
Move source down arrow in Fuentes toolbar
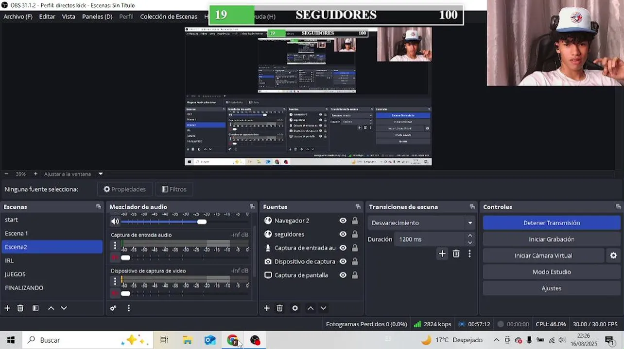pos(323,308)
